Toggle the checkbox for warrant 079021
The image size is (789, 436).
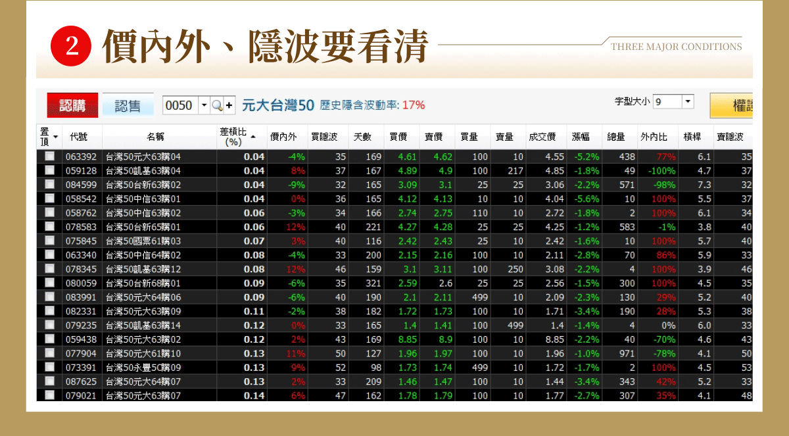point(49,395)
